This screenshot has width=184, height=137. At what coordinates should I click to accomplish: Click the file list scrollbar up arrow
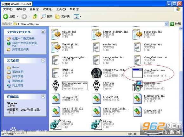coord(181,29)
